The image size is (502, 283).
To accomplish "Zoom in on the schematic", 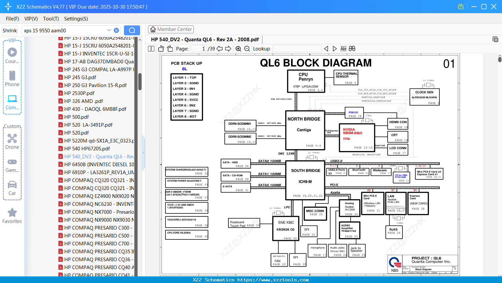I will [238, 48].
